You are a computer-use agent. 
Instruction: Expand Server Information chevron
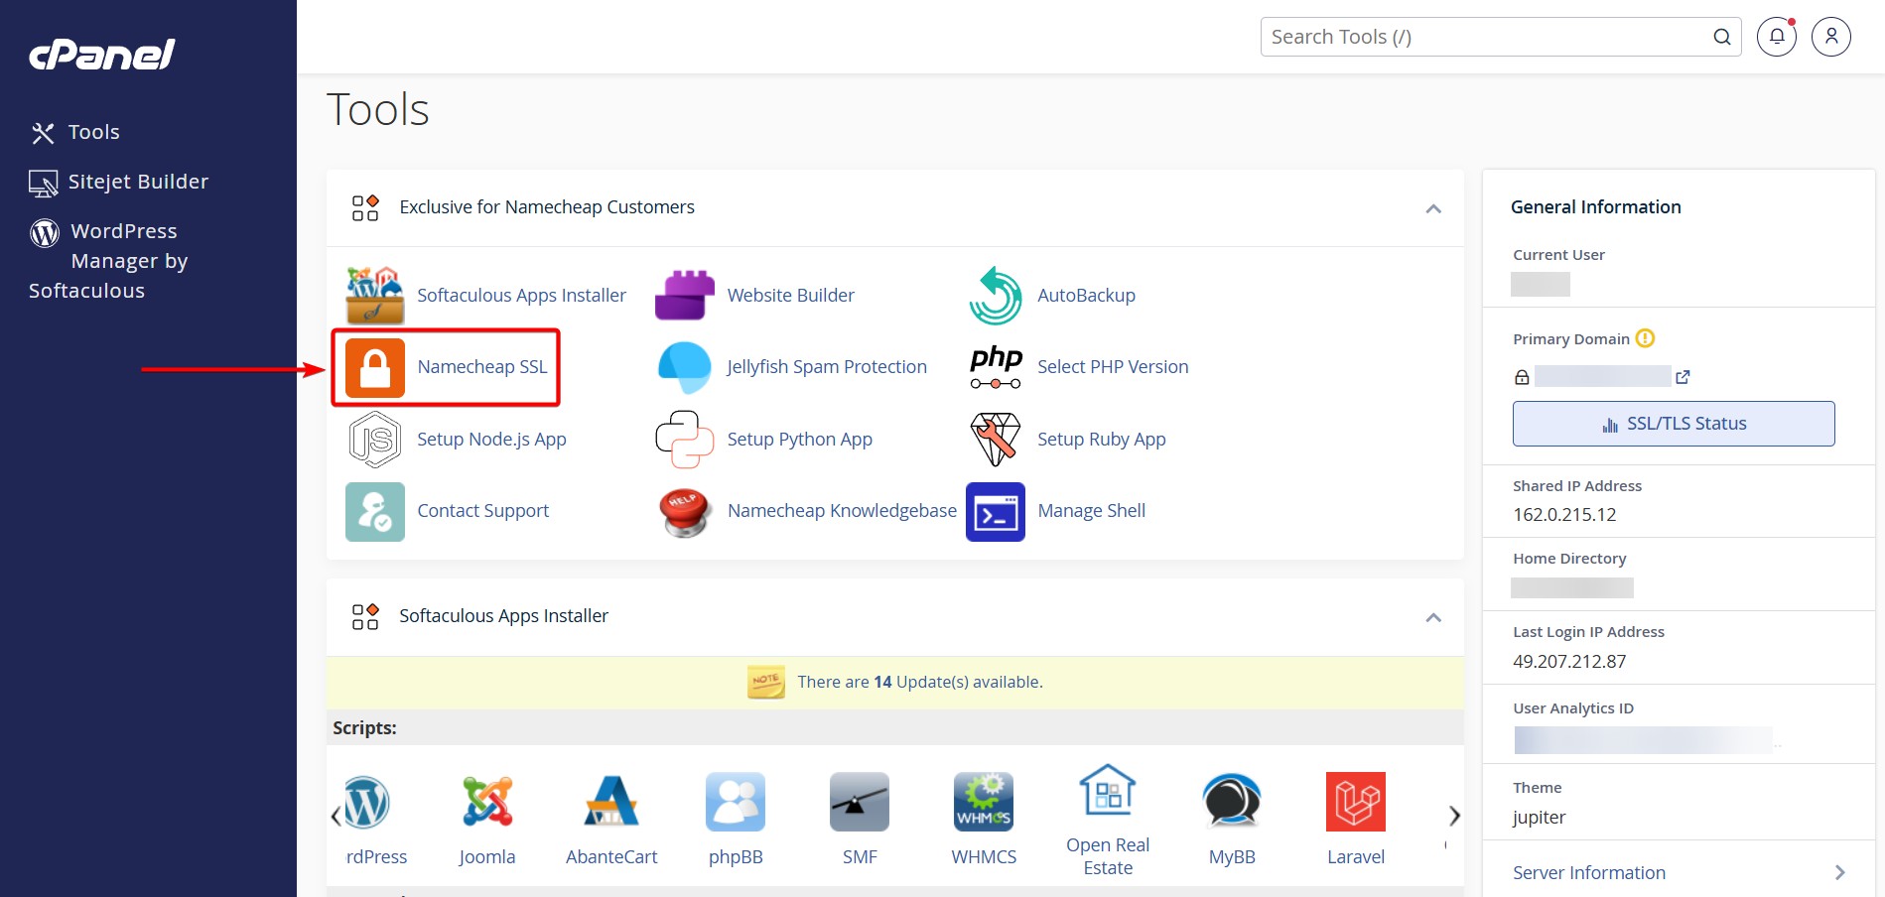point(1839,872)
